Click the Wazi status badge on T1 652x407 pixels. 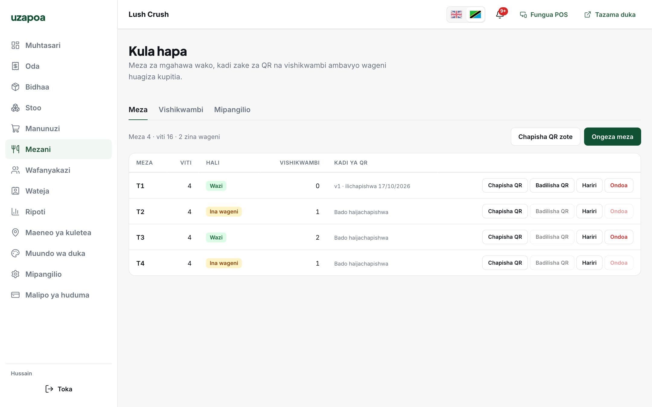point(216,186)
